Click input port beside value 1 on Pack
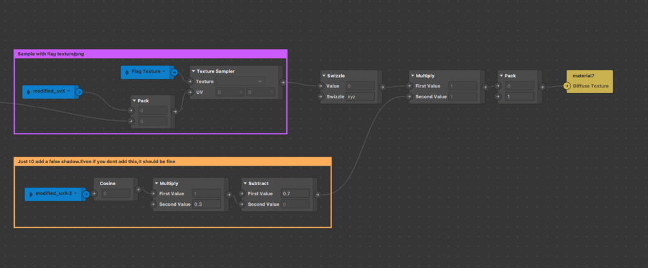This screenshot has height=268, width=648. point(498,97)
